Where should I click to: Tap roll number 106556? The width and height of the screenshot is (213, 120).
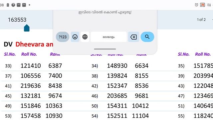coord(31,76)
